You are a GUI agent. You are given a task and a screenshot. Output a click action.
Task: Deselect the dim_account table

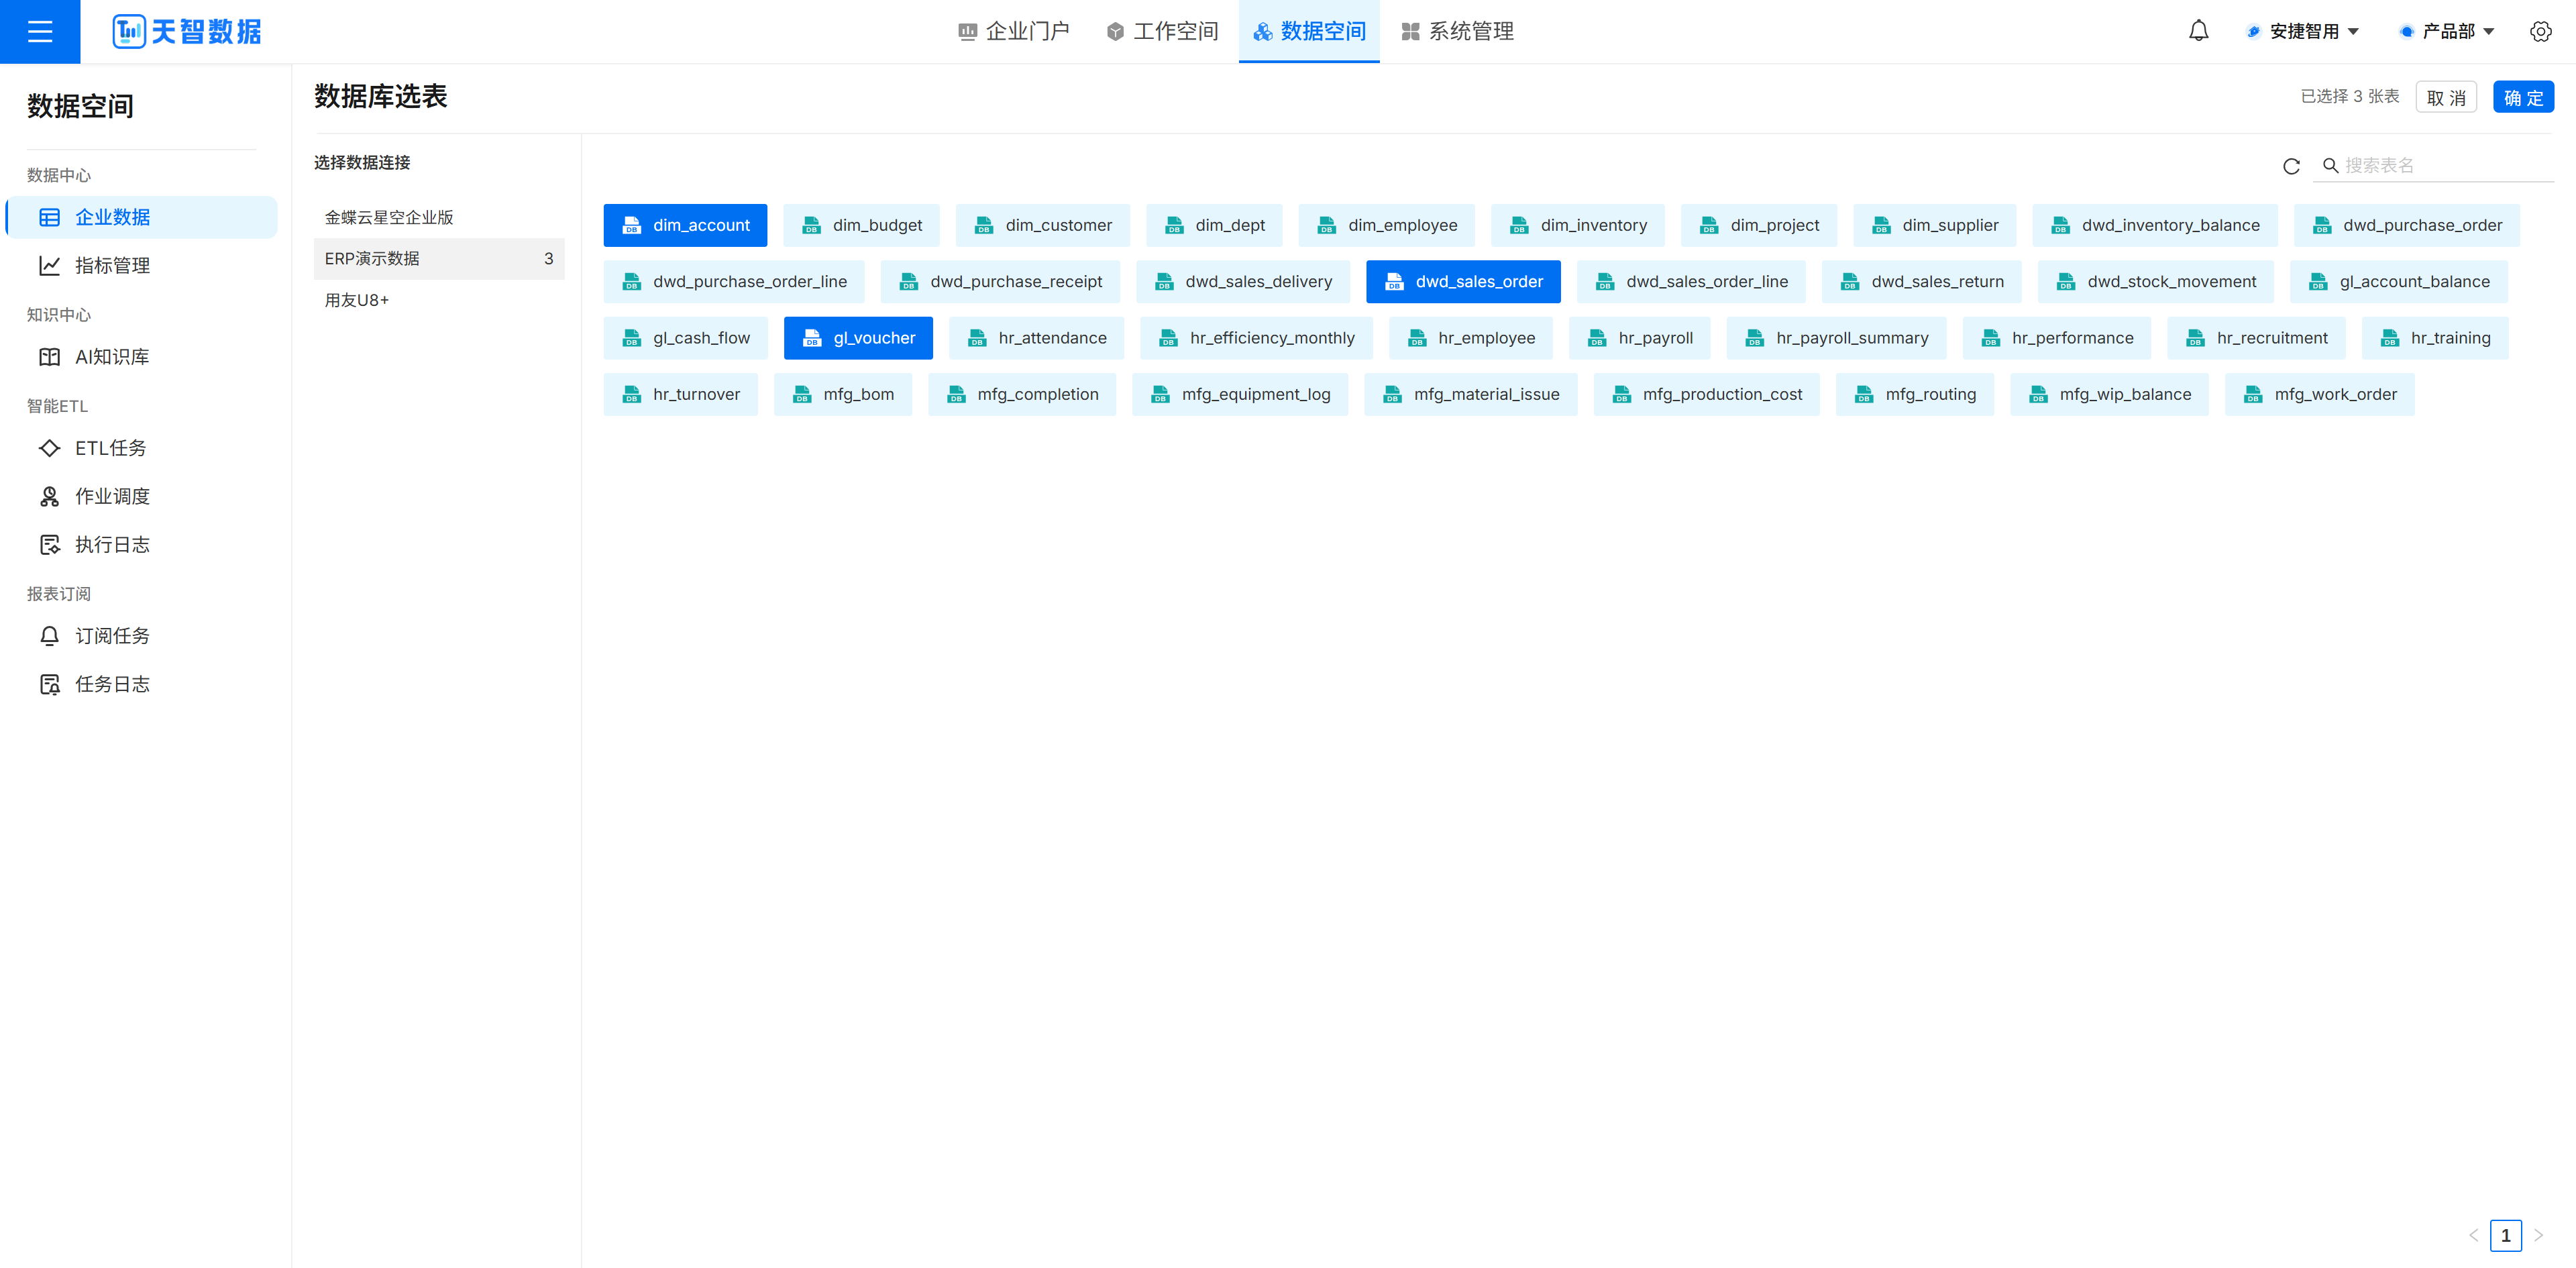(685, 225)
